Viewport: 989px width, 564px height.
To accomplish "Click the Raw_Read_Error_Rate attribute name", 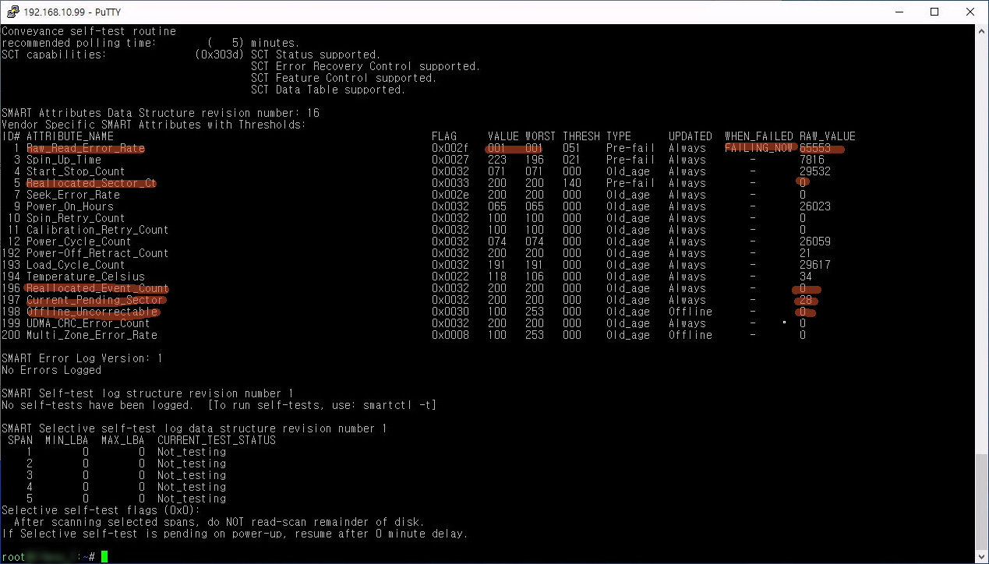I will [x=85, y=148].
